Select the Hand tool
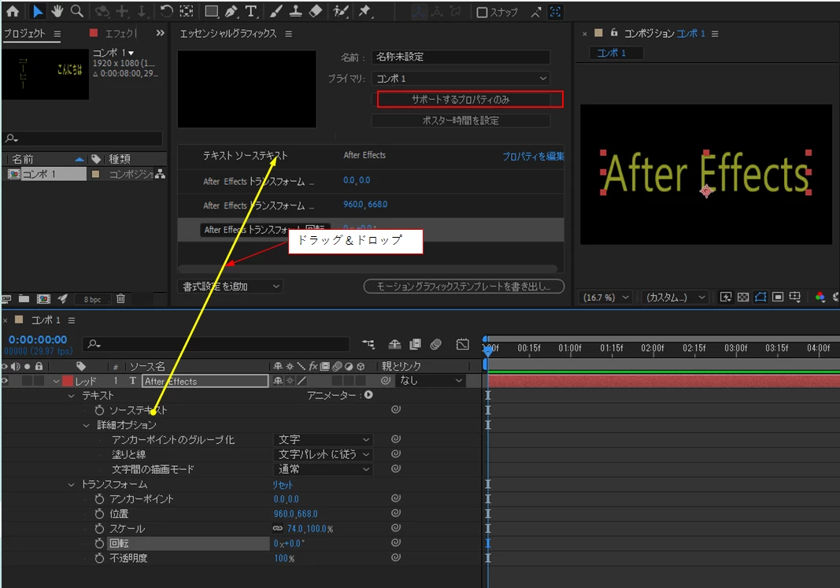Screen dimensions: 840x588 click(x=57, y=11)
